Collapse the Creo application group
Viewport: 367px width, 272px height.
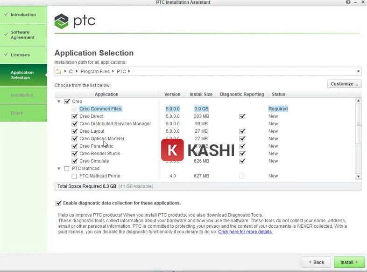(59, 102)
